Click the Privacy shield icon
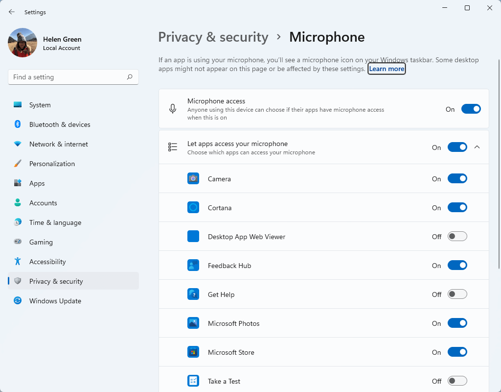This screenshot has width=501, height=392. click(18, 281)
